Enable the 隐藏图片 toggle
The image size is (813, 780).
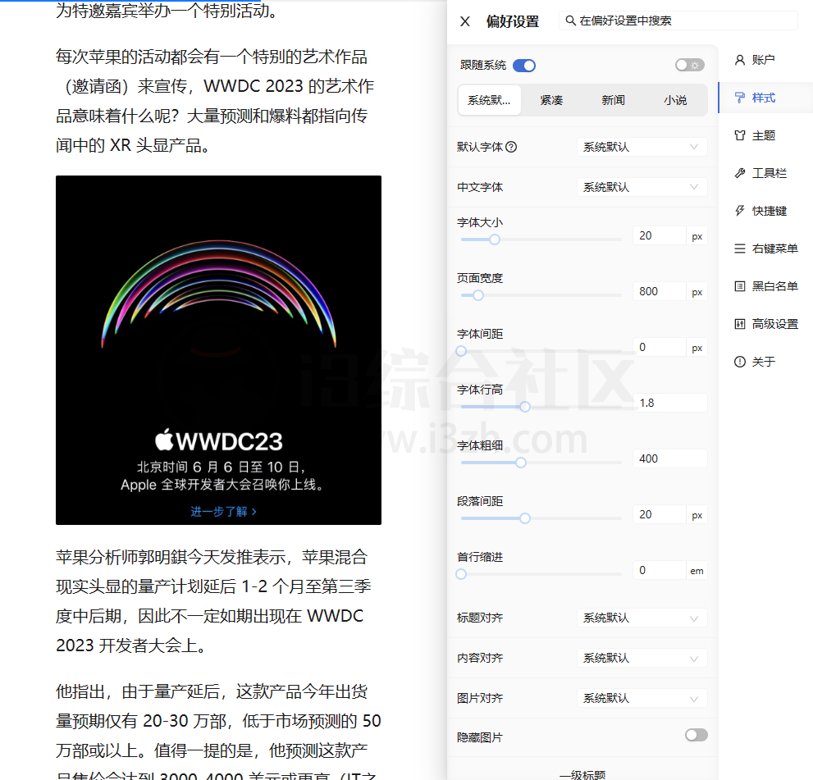[696, 735]
